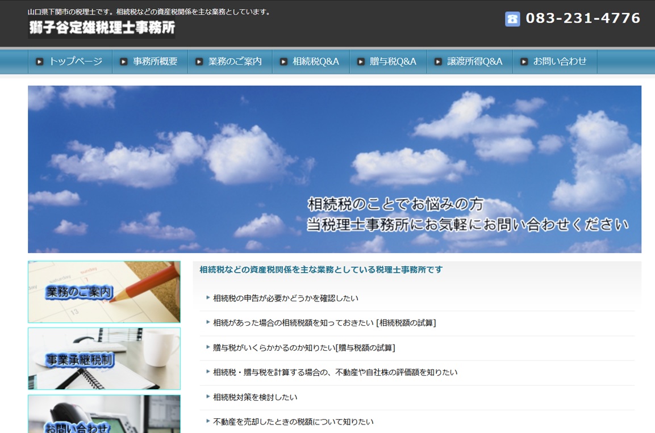Open link 贈与税がいくらかかるのか知りたい
The image size is (655, 433).
tap(304, 348)
